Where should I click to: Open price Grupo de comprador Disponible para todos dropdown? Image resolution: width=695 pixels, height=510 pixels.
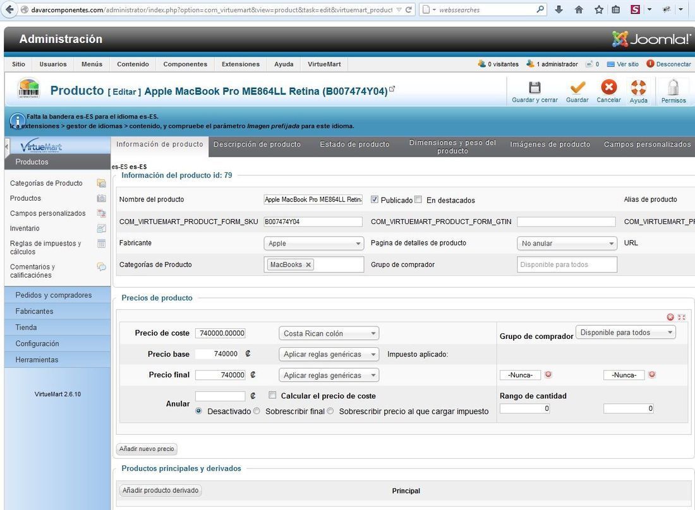click(625, 333)
